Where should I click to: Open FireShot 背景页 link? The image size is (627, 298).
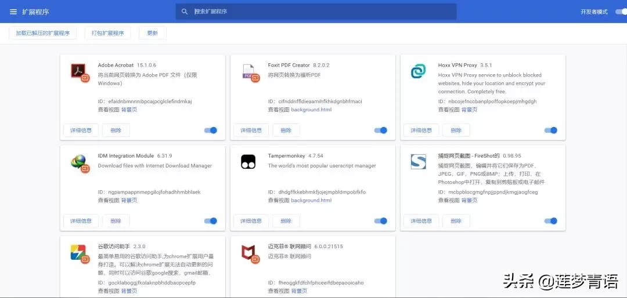pyautogui.click(x=469, y=200)
